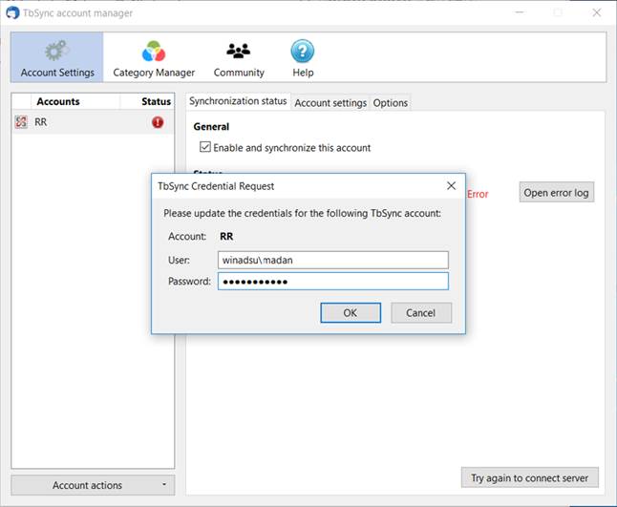Click the bold RR account name in dialog

click(226, 237)
